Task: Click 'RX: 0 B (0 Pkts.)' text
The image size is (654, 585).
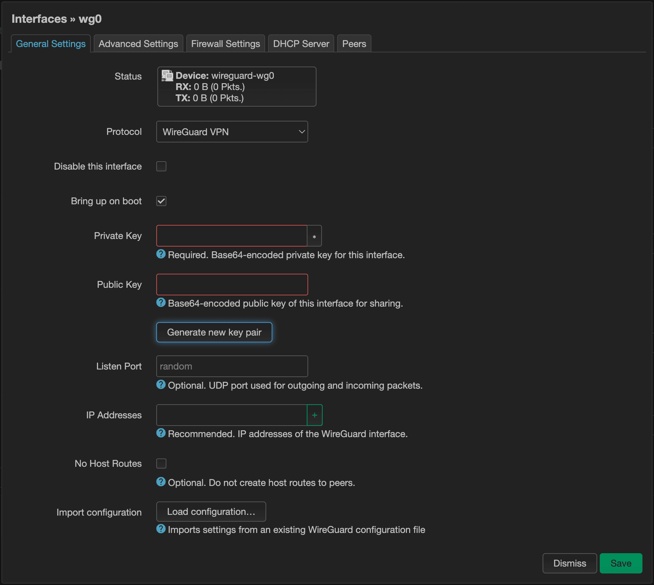Action: click(210, 87)
